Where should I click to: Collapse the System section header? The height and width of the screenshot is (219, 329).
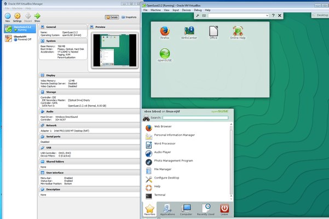[63, 41]
